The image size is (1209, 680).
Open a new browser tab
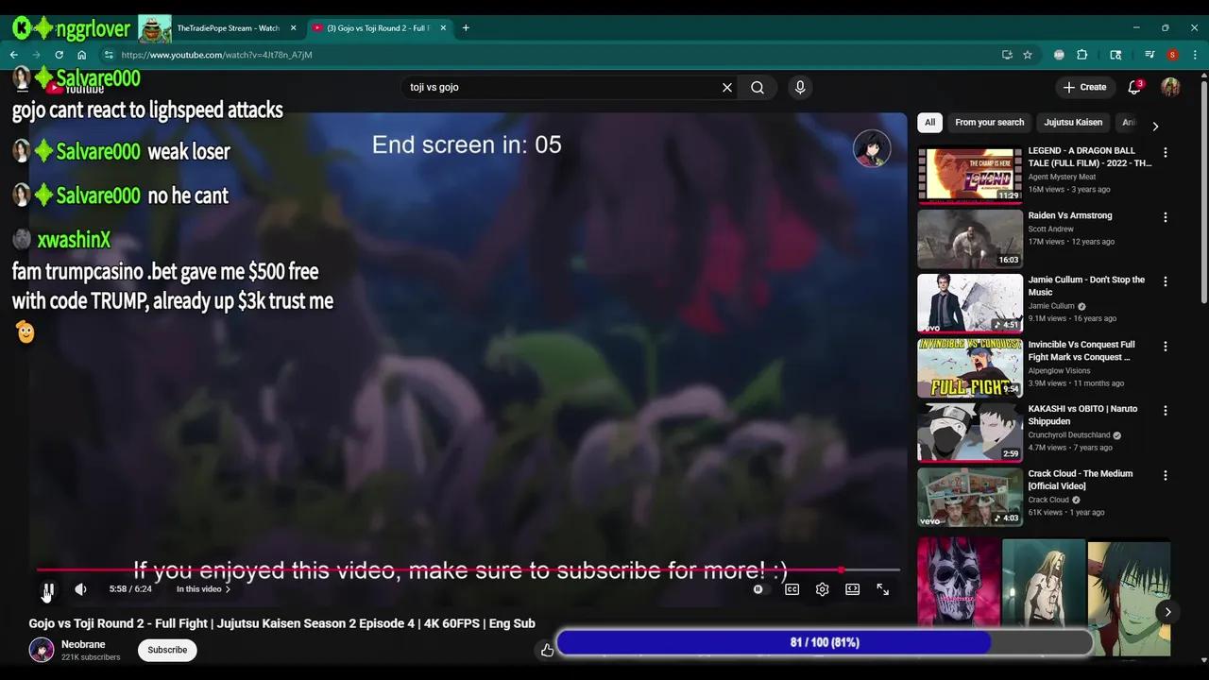click(466, 28)
